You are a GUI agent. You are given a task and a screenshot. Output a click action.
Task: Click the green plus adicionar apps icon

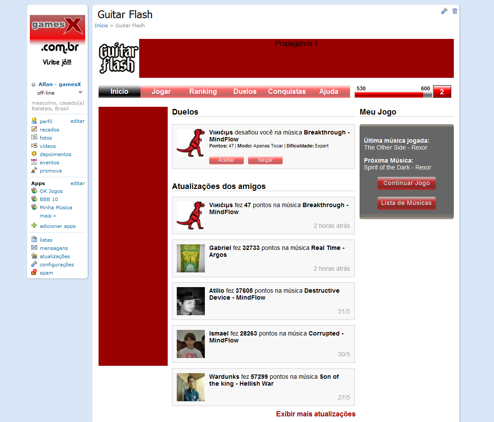[34, 225]
